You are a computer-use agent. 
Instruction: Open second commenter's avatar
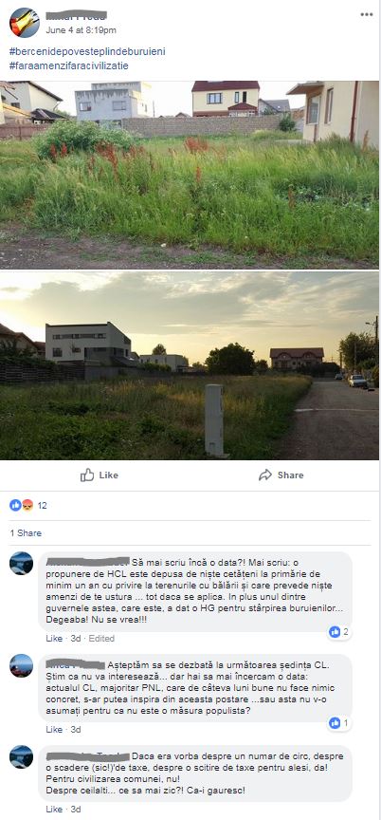[22, 665]
